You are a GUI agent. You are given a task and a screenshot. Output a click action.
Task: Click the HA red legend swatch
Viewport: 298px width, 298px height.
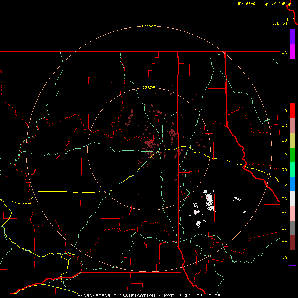(x=292, y=111)
